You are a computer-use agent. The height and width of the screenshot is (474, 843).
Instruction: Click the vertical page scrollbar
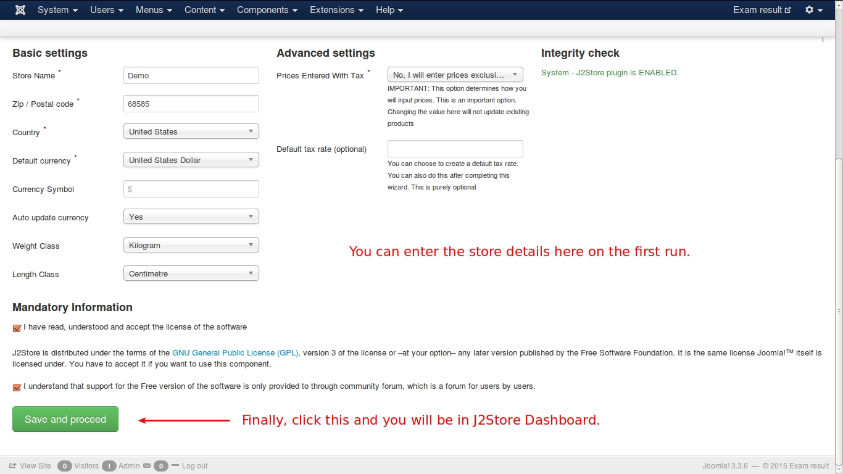838,247
